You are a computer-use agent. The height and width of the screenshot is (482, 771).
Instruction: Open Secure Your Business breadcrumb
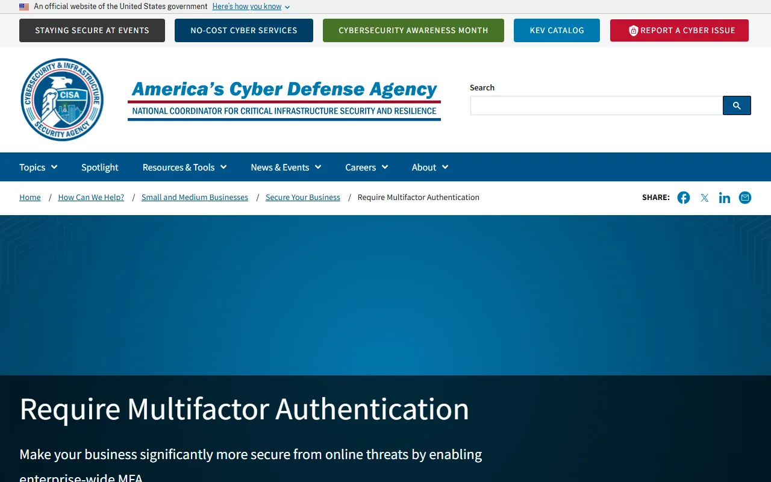303,198
